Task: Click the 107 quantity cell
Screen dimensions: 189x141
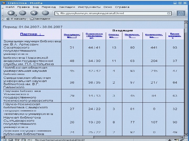Action: [x=154, y=122]
